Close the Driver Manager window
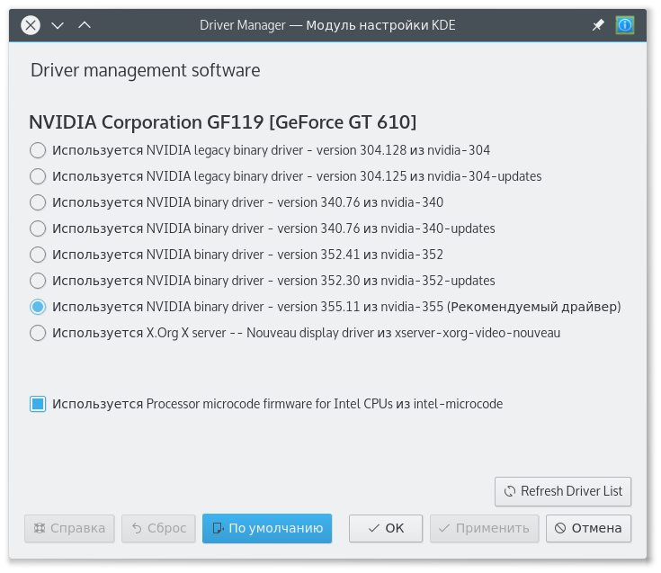The height and width of the screenshot is (573, 661). point(31,25)
